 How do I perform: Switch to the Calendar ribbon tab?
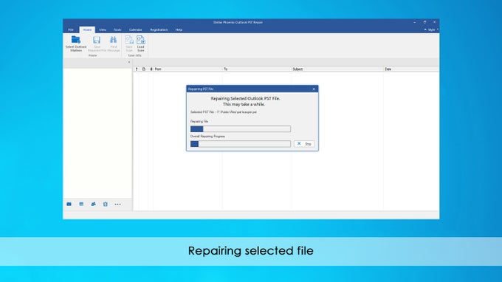click(x=135, y=30)
